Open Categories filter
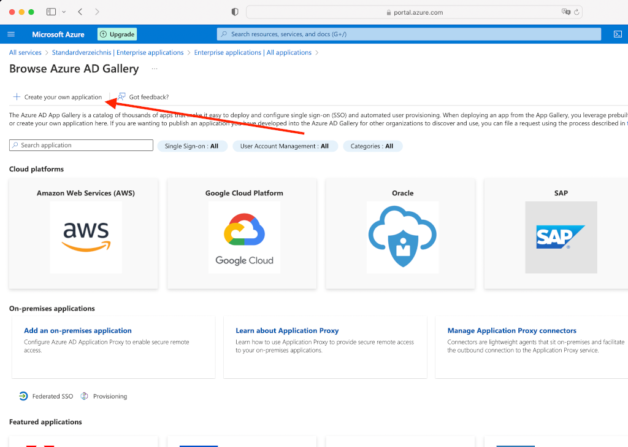628x447 pixels. click(372, 146)
